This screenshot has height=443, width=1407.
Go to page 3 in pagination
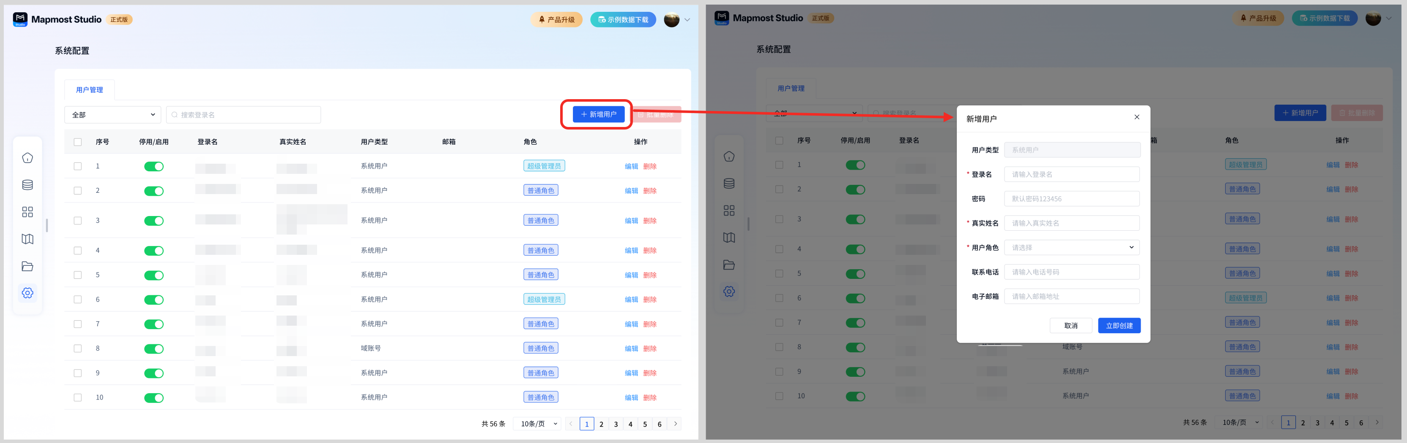(616, 424)
